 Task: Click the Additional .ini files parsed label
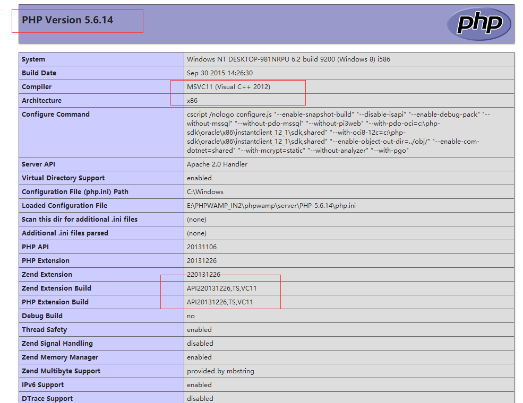tap(65, 233)
